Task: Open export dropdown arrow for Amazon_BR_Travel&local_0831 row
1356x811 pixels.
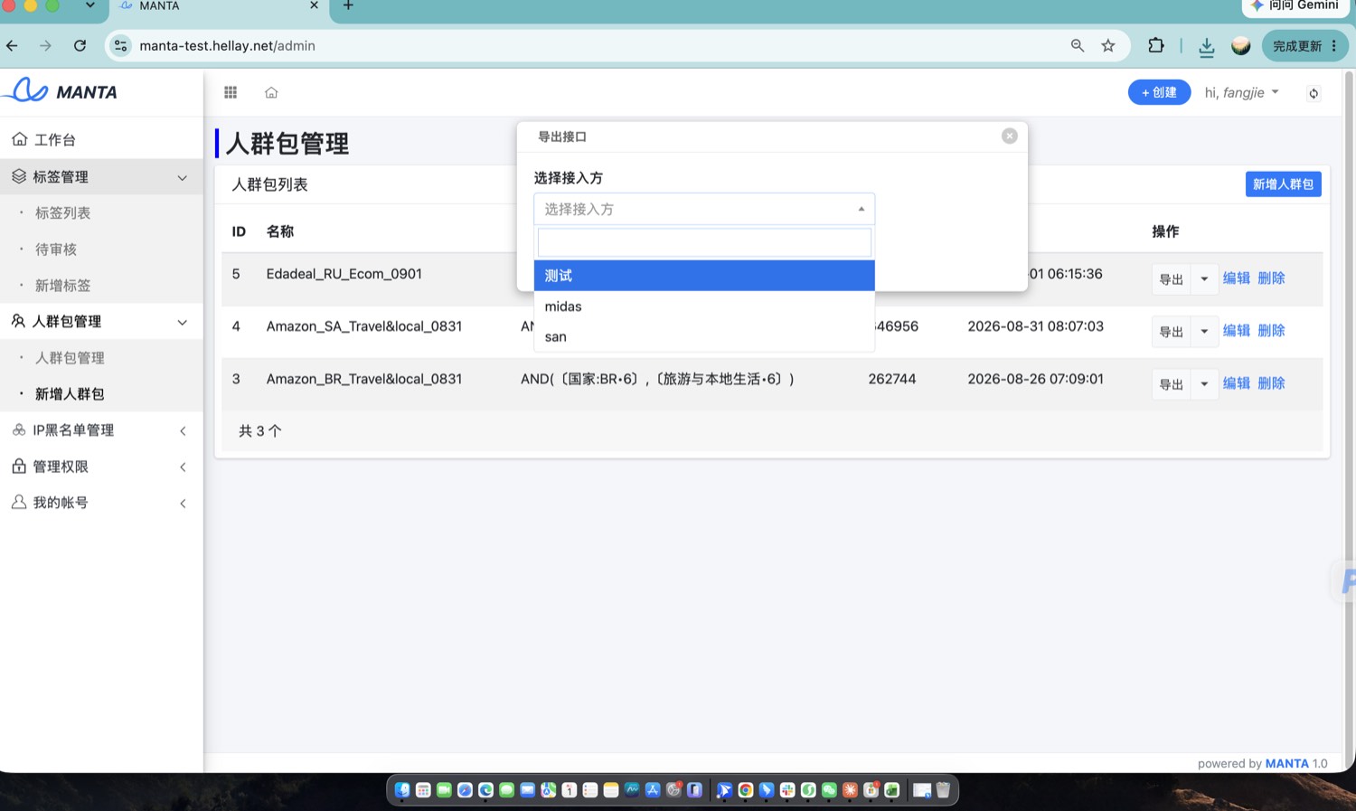Action: (1204, 383)
